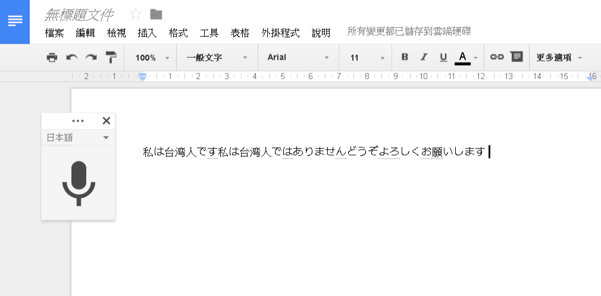This screenshot has height=296, width=601.
Task: Open the 表格 menu
Action: 240,33
